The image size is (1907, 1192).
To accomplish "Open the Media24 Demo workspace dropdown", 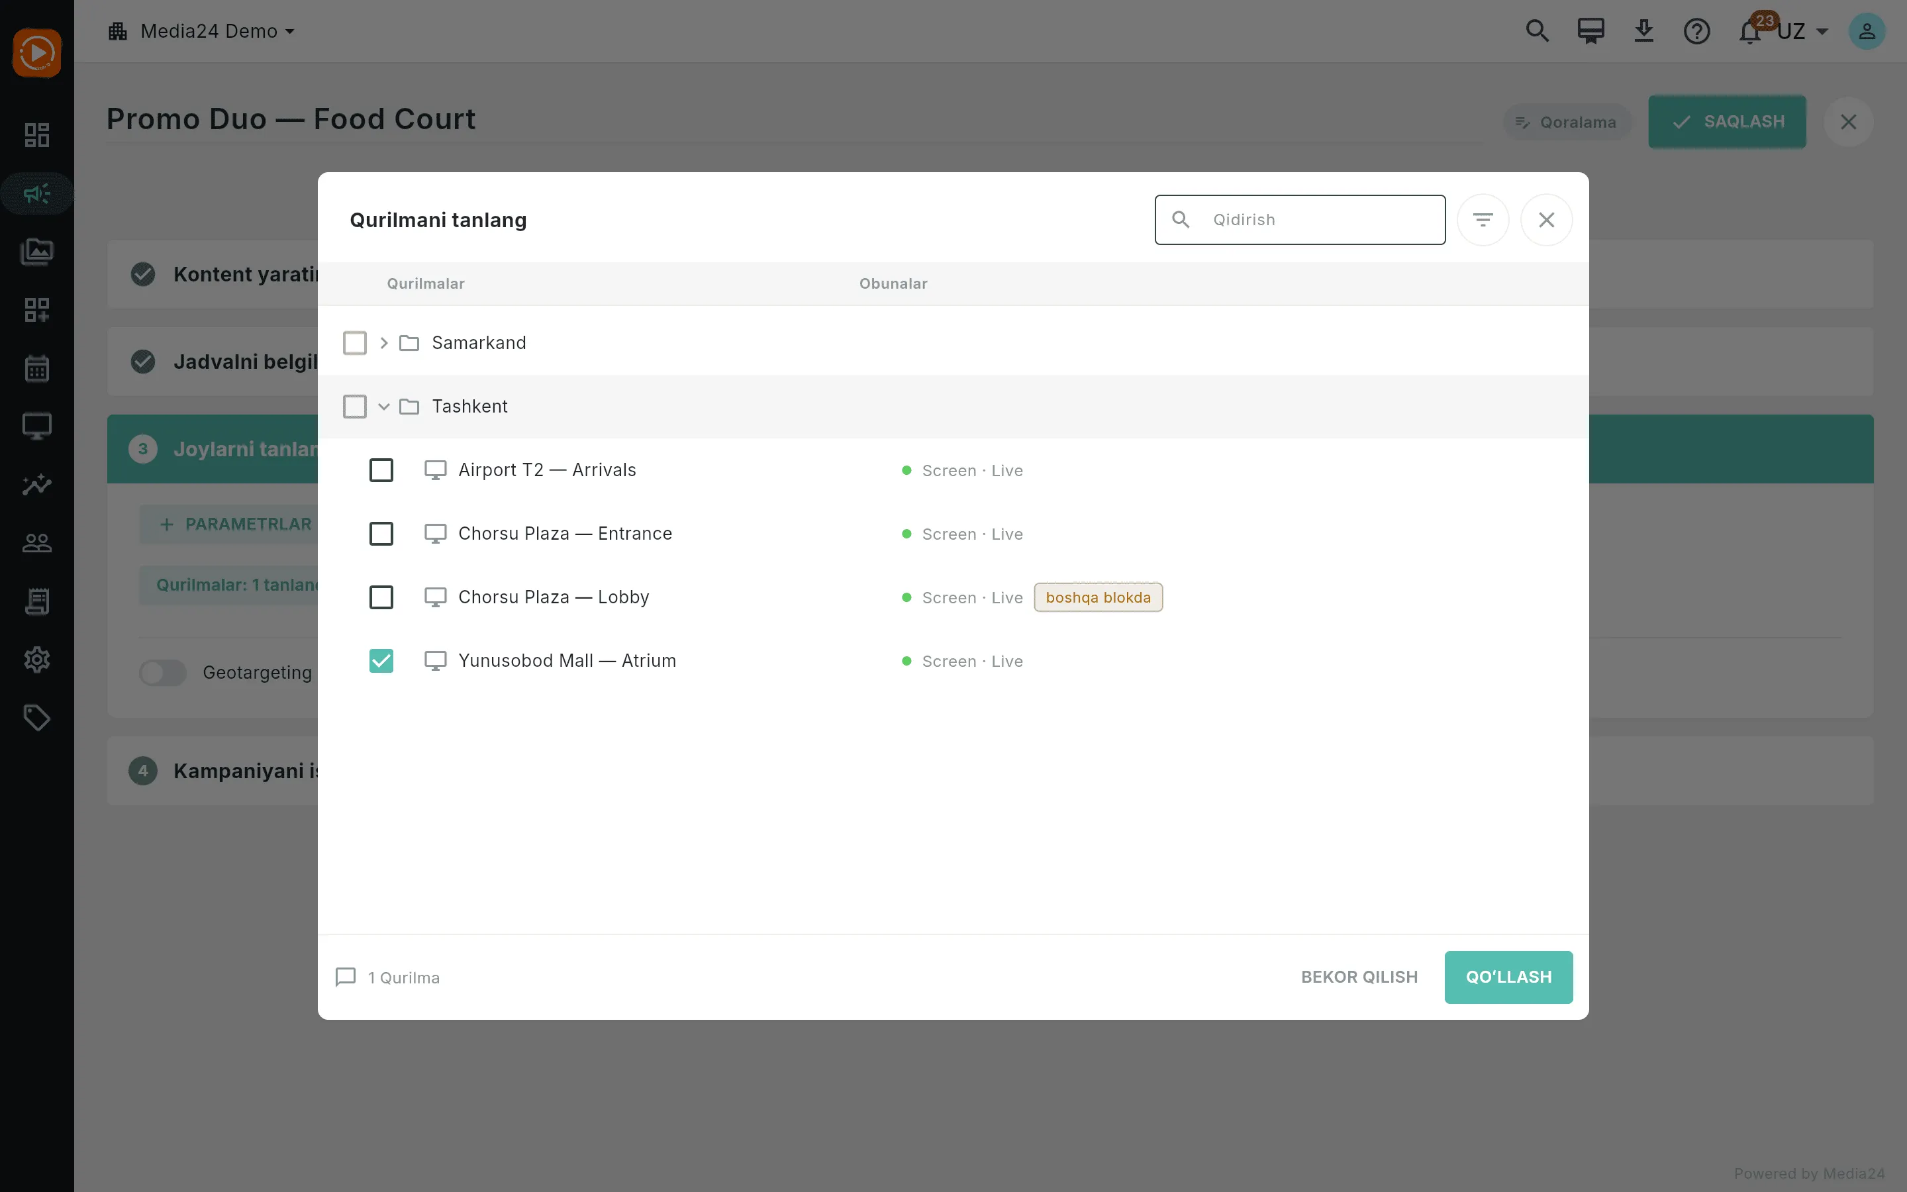I will (202, 32).
